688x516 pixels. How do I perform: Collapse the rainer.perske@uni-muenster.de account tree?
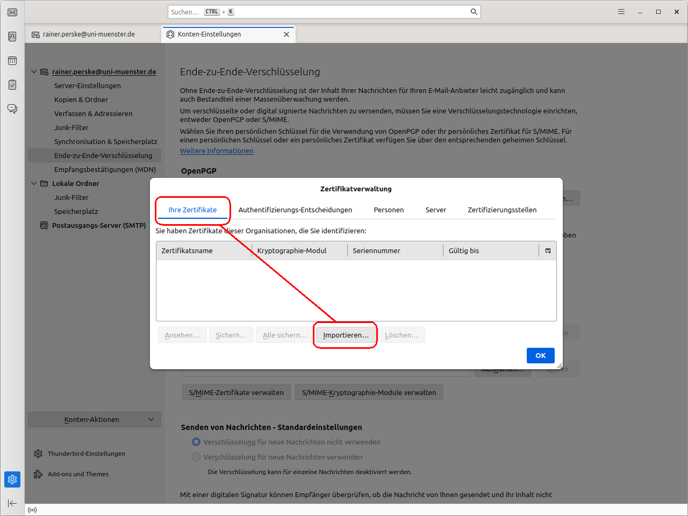[34, 72]
